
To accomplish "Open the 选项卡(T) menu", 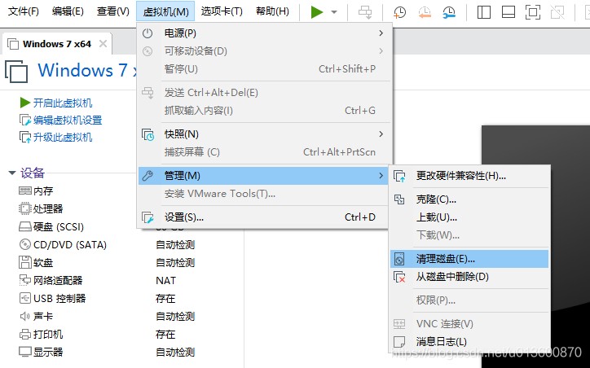I will [222, 11].
